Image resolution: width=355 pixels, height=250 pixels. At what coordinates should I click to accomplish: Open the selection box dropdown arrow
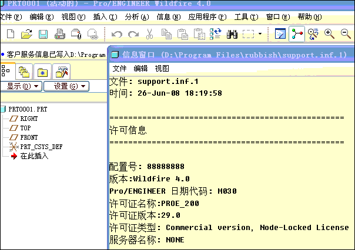[x=260, y=34]
